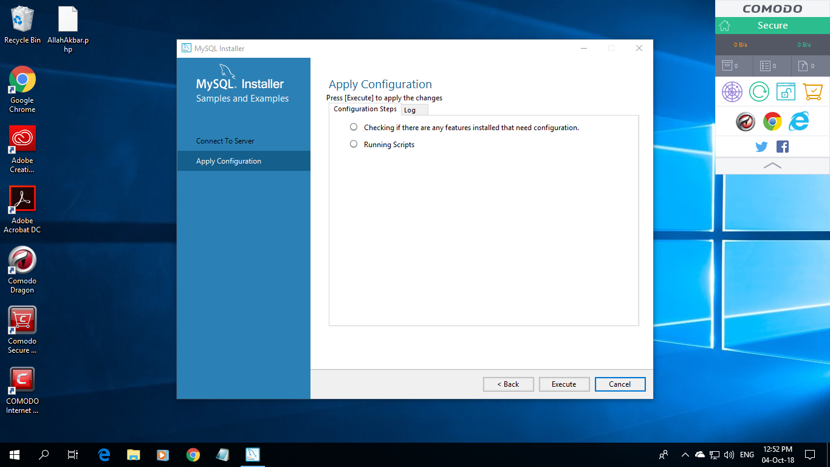Select the features-checking configuration step circle
Image resolution: width=830 pixels, height=467 pixels.
click(x=353, y=126)
